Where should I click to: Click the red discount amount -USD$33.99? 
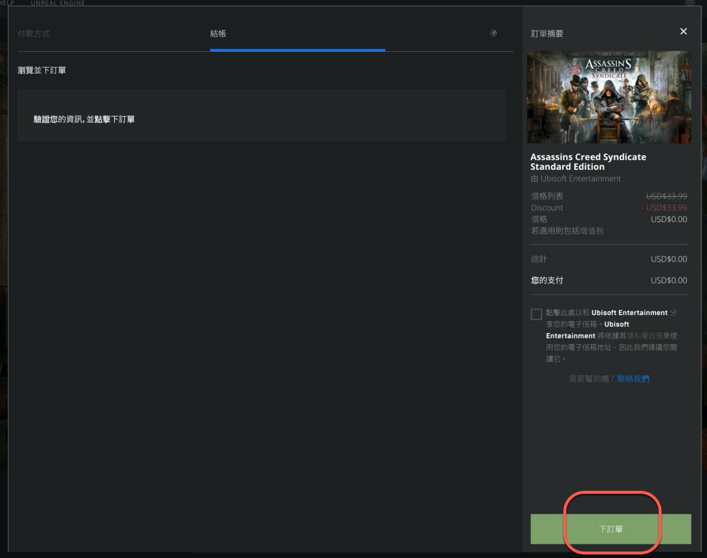coord(665,208)
